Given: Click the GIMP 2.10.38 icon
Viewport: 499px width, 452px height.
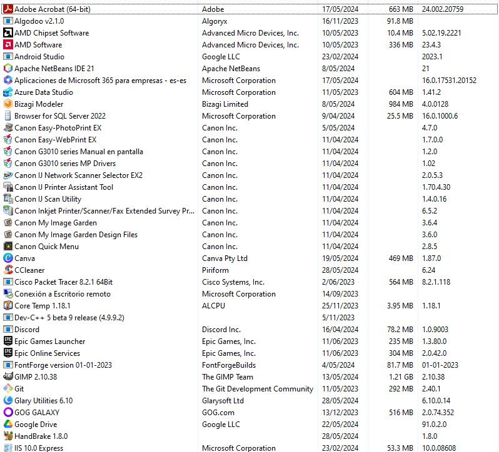Looking at the screenshot, I should tap(8, 376).
